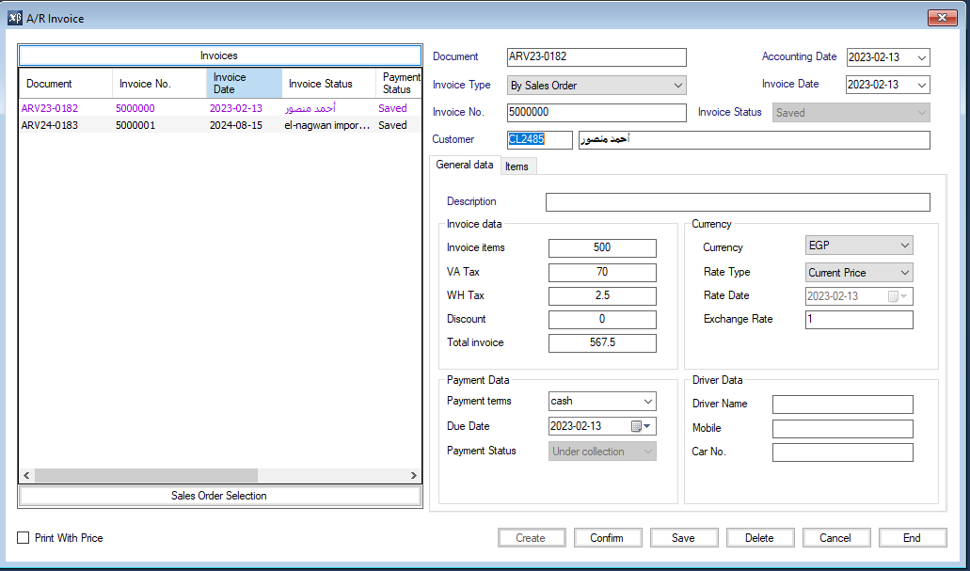The image size is (970, 571).
Task: Sort by Invoice No. column header
Action: tap(159, 84)
